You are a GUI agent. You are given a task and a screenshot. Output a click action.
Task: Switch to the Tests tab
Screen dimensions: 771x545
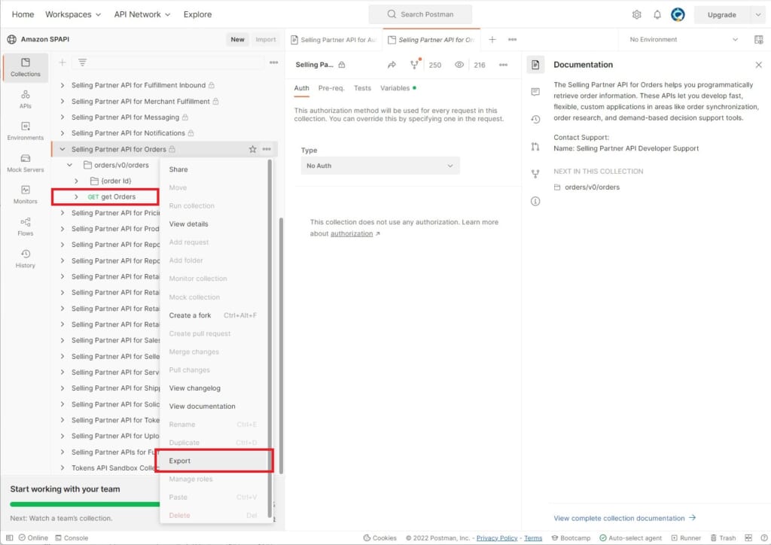point(362,88)
